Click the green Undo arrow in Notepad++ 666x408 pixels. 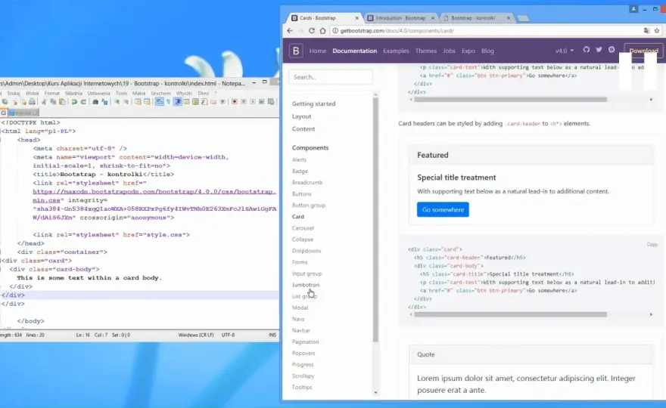click(x=74, y=102)
